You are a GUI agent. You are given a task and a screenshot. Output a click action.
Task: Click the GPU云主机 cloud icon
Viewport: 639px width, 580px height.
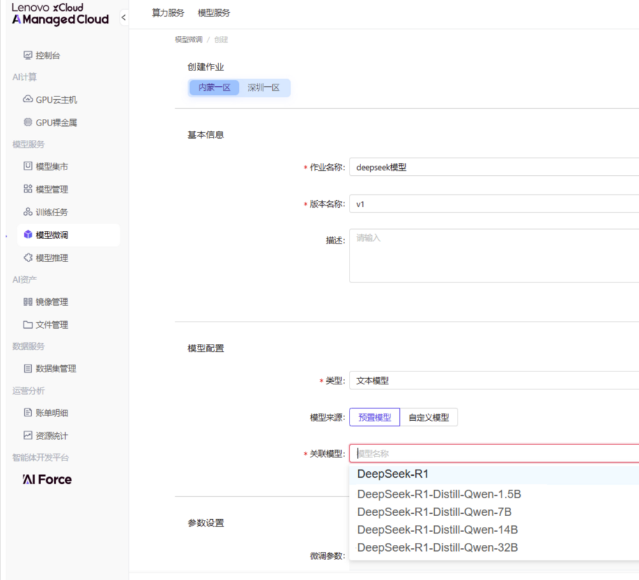pyautogui.click(x=27, y=99)
